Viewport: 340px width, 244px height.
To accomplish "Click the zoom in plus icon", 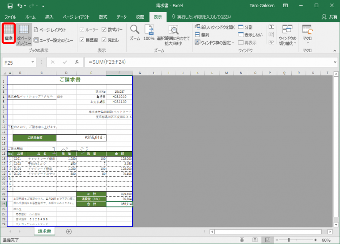I will 315,240.
